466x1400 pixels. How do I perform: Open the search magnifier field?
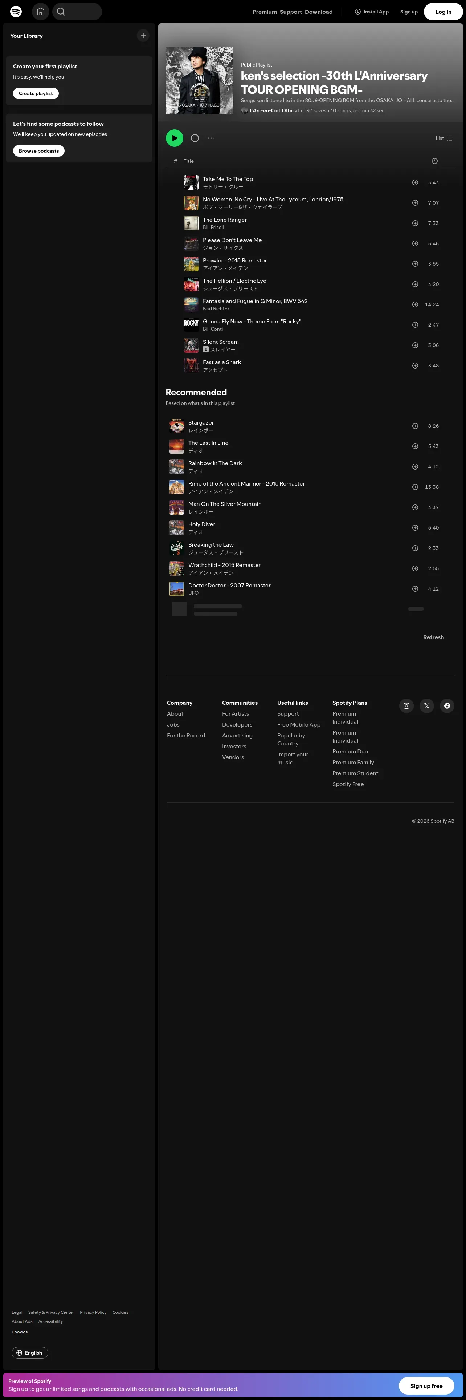point(77,11)
